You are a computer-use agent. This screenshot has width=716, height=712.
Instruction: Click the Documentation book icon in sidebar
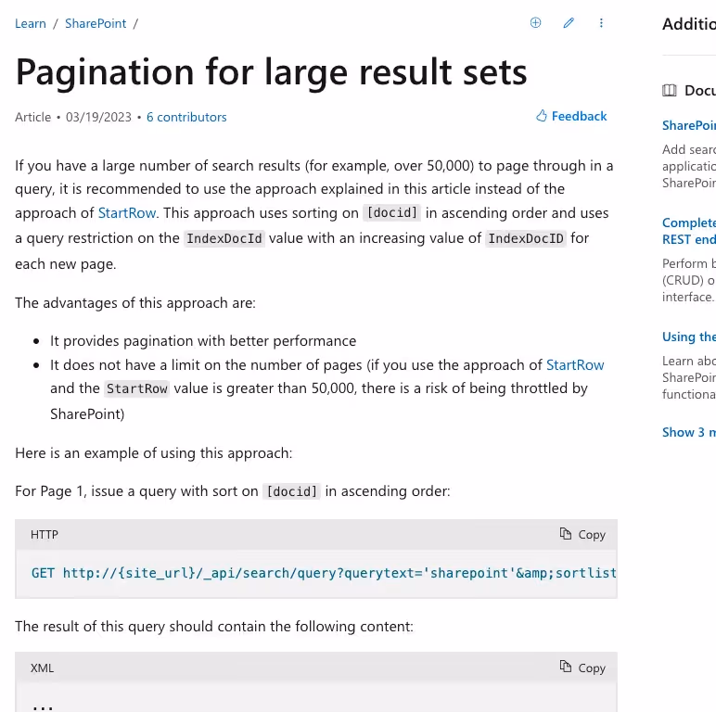pyautogui.click(x=670, y=90)
